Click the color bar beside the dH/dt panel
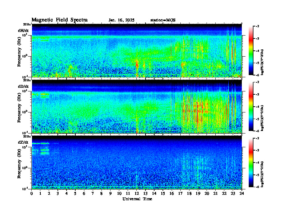288x222 pixels. pos(251,51)
